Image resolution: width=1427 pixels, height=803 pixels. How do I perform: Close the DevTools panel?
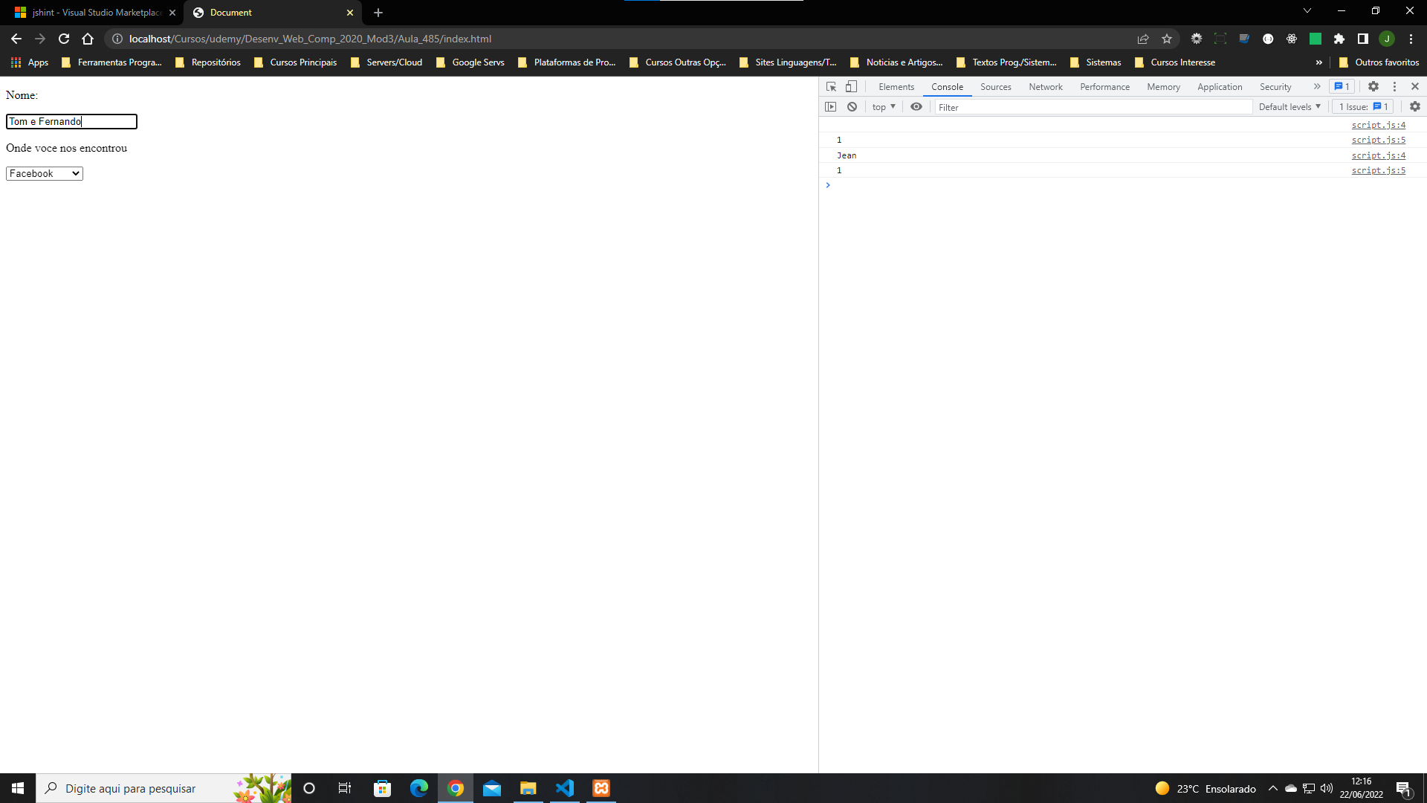tap(1415, 87)
